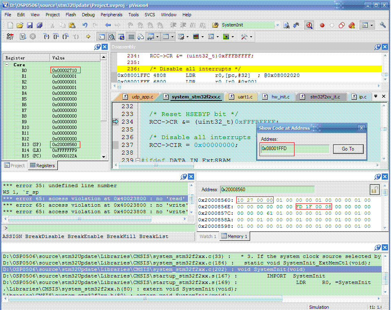Screen dimensions: 391x310
Task: Toggle the memory lock icon
Action: tap(374, 189)
